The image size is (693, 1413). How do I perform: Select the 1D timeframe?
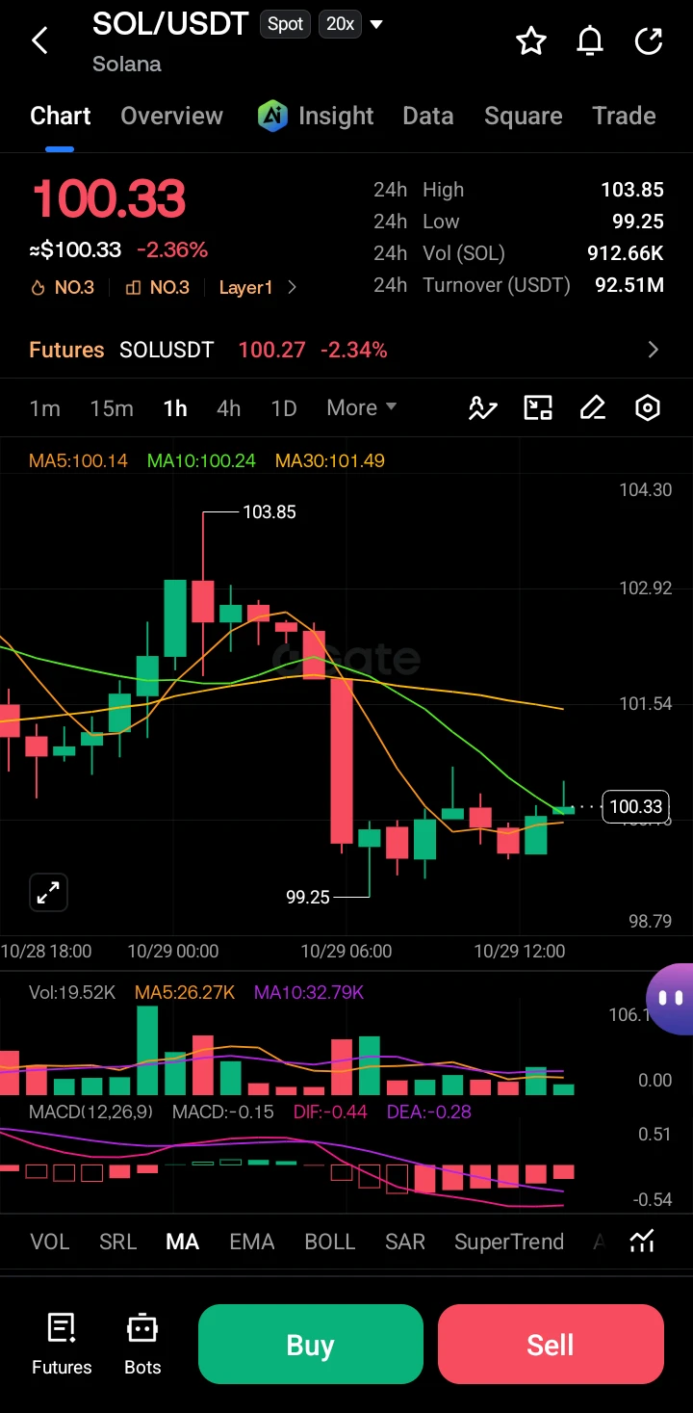coord(284,408)
